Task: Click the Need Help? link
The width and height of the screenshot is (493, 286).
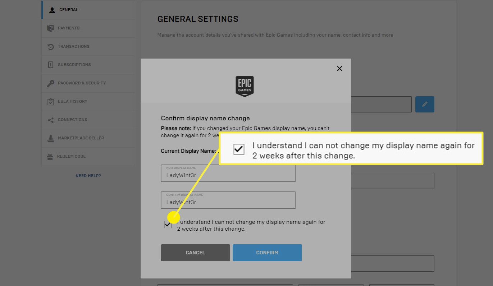Action: [x=88, y=176]
